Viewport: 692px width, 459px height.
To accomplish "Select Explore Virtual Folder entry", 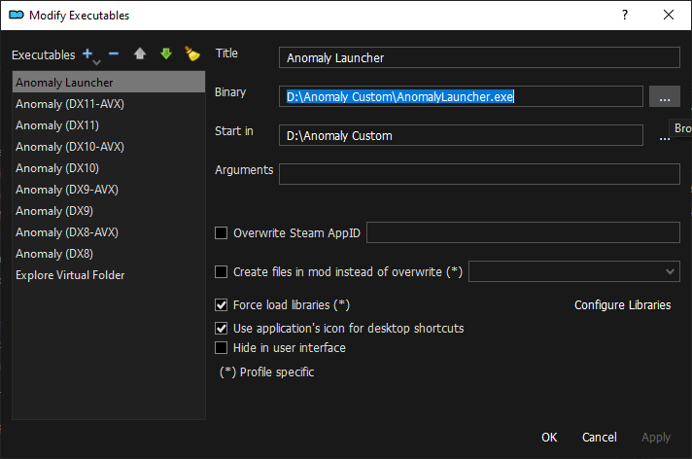I will (70, 275).
